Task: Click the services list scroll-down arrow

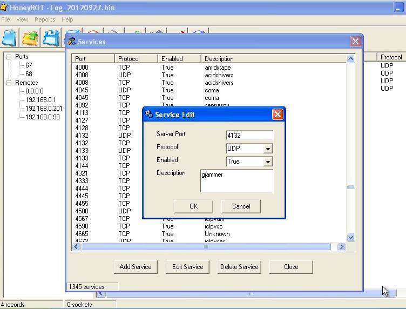Action: [350, 237]
